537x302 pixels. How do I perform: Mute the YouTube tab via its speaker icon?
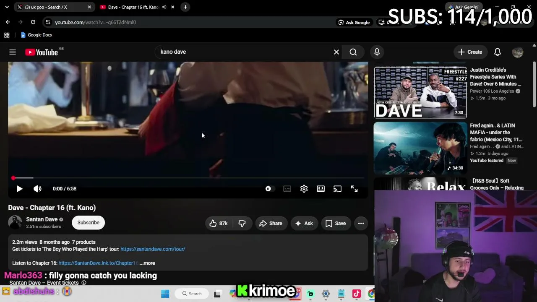(164, 7)
